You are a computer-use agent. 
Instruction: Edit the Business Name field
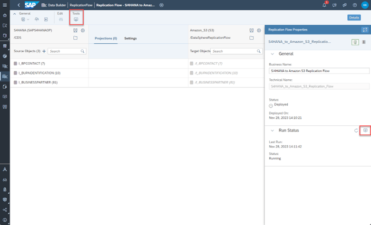coord(319,71)
